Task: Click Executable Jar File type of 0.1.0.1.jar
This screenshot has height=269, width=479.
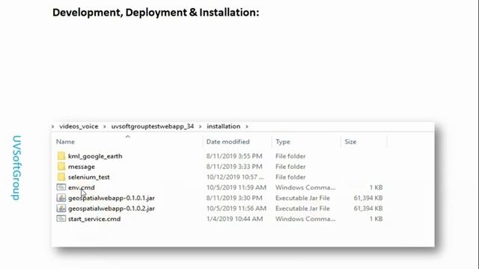Action: pos(302,198)
